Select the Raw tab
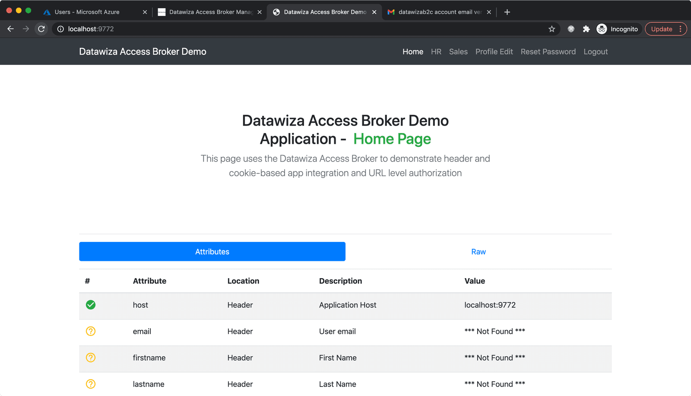The image size is (691, 396). click(x=479, y=251)
